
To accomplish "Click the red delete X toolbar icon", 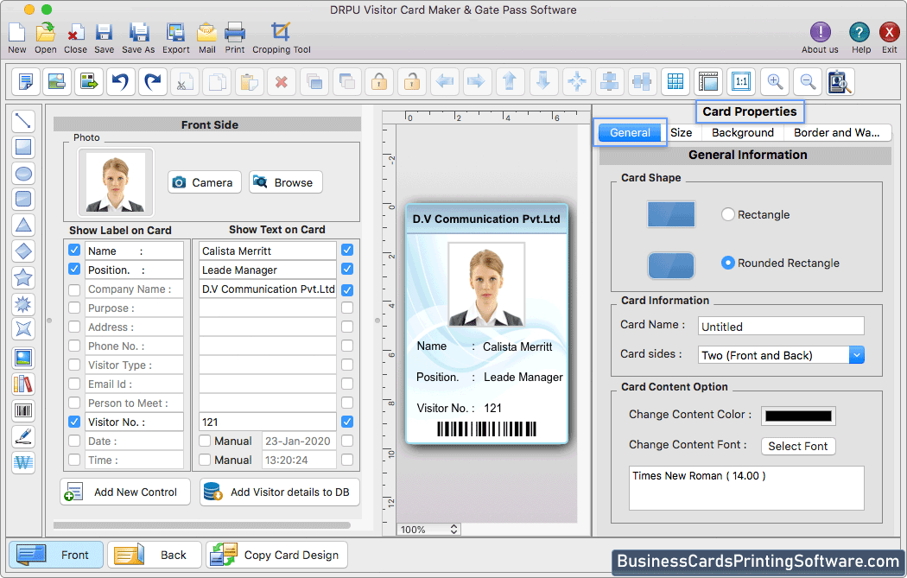I will 281,81.
